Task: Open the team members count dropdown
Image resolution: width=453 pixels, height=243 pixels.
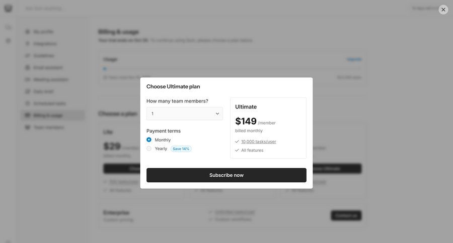Action: (x=184, y=113)
